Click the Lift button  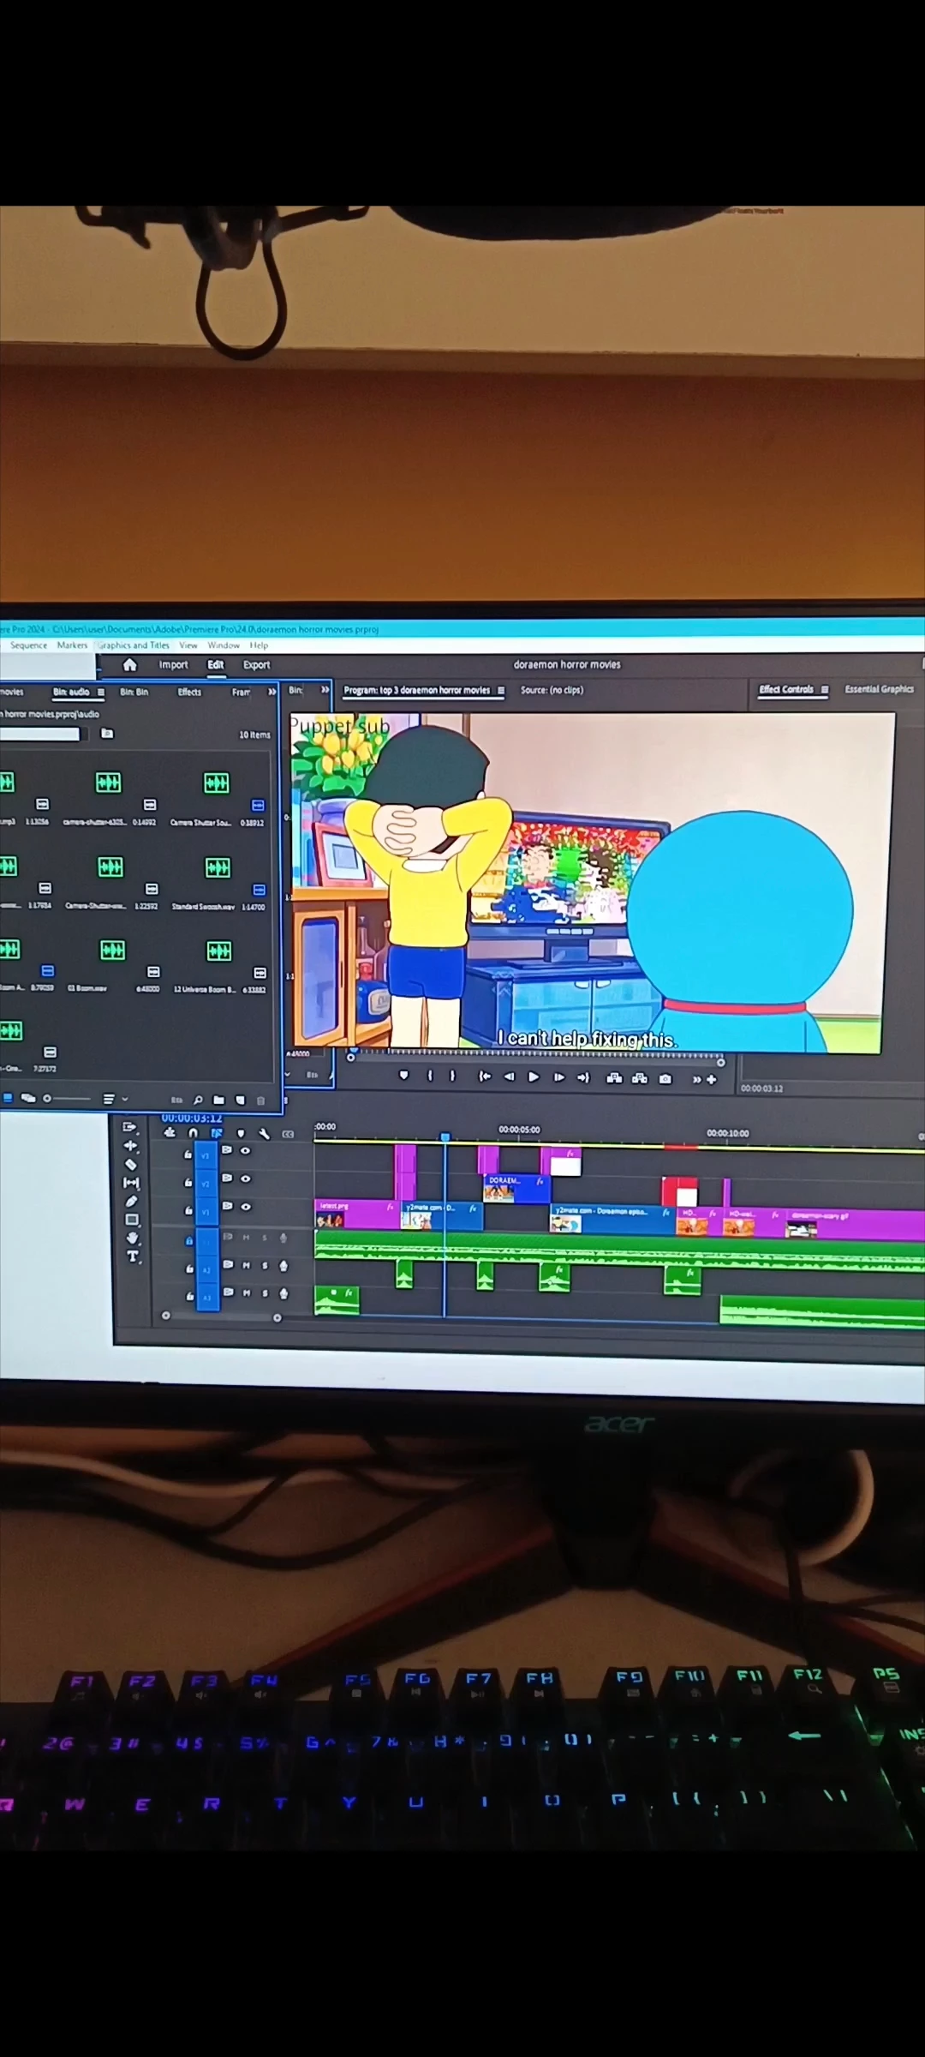[x=614, y=1078]
